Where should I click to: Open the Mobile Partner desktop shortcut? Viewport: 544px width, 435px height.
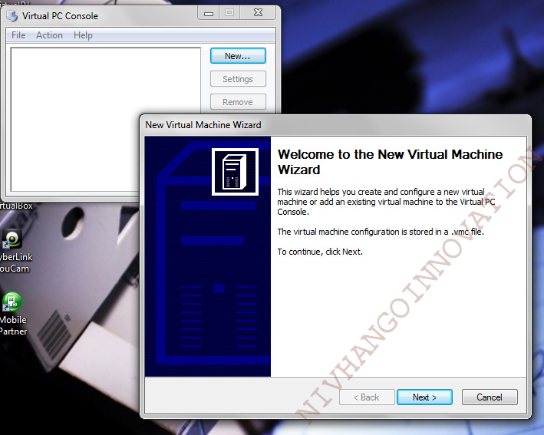pyautogui.click(x=12, y=314)
